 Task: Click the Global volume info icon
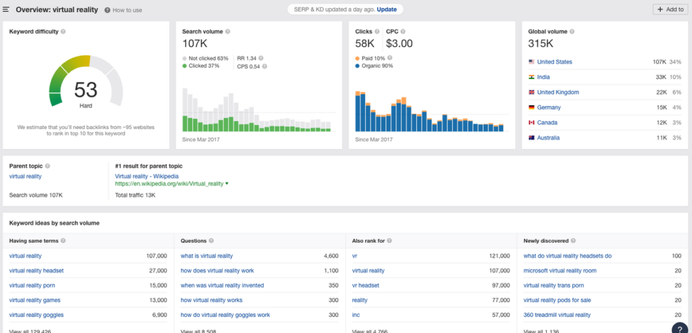pyautogui.click(x=572, y=32)
